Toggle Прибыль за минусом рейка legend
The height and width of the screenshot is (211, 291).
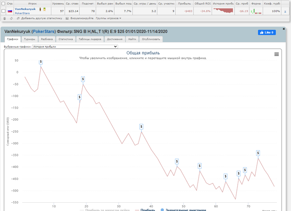(x=105, y=210)
